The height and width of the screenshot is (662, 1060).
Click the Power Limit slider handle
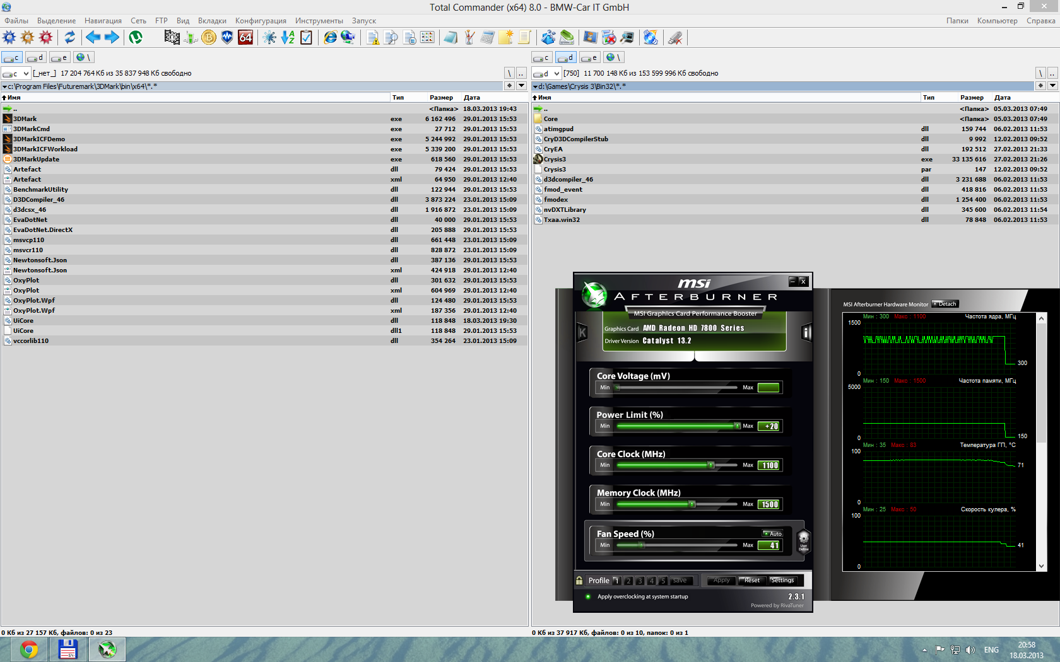click(x=737, y=426)
